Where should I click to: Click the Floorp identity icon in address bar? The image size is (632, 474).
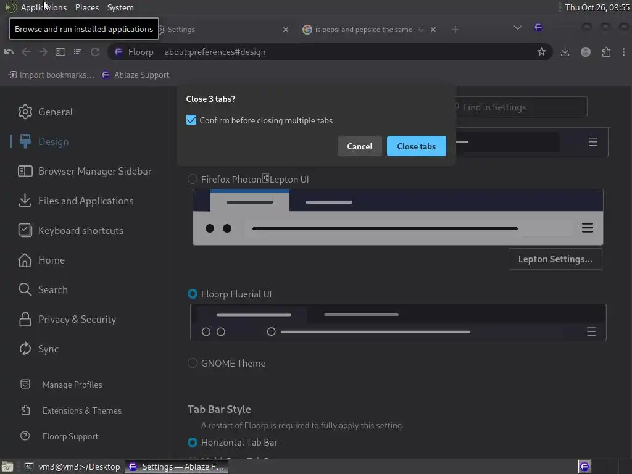coord(118,52)
